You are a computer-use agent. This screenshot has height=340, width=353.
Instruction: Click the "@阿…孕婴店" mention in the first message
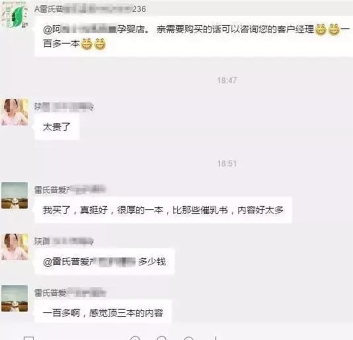coord(96,29)
